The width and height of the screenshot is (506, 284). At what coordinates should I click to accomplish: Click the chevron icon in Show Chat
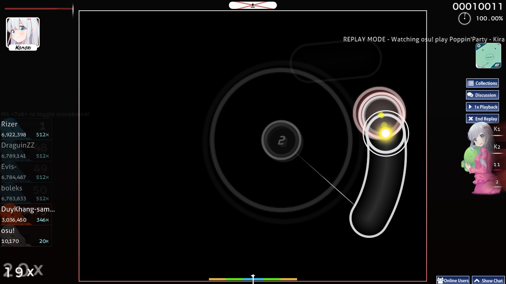tap(477, 281)
